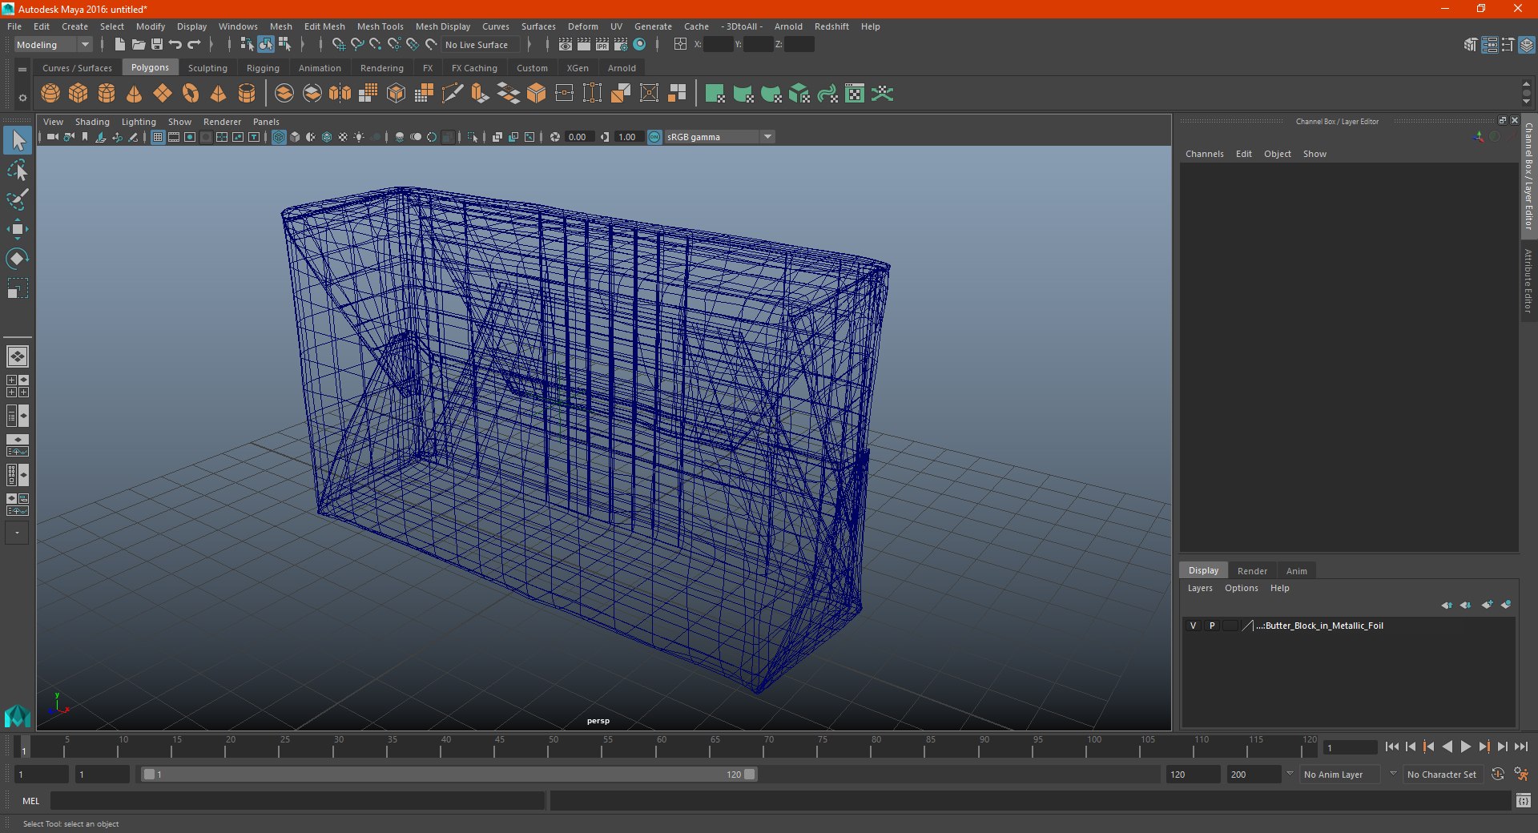The image size is (1538, 833).
Task: Open a scene file
Action: point(139,45)
